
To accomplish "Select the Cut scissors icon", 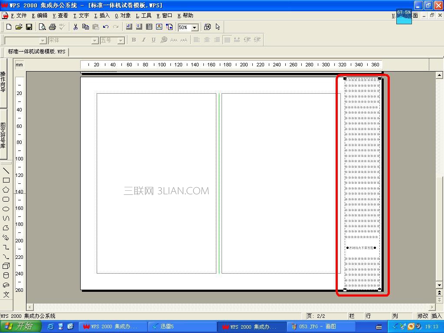I will pos(75,27).
